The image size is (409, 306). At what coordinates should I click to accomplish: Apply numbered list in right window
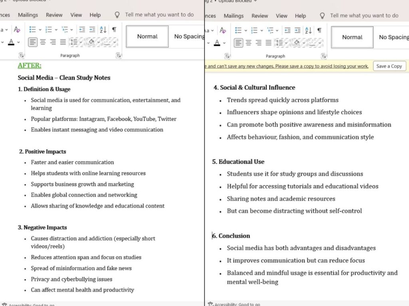pyautogui.click(x=254, y=30)
